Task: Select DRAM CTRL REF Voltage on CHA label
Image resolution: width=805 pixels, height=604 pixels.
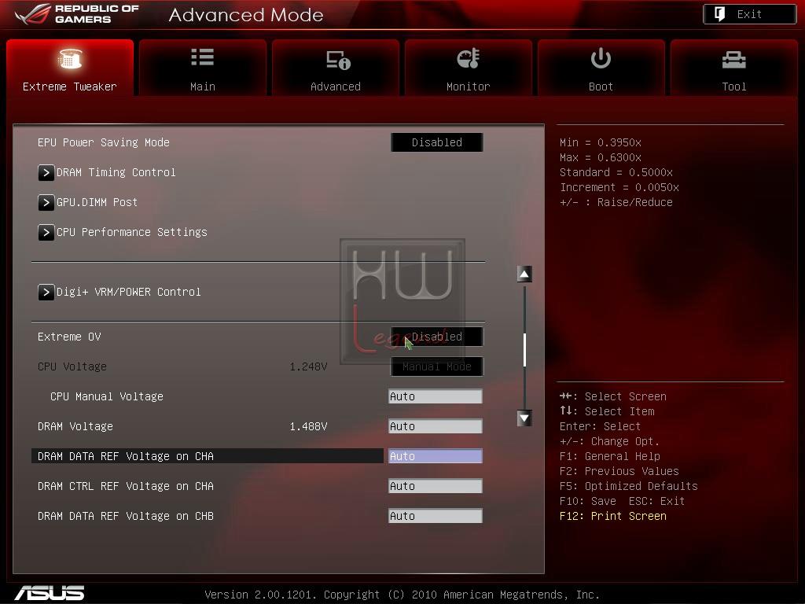Action: (126, 486)
